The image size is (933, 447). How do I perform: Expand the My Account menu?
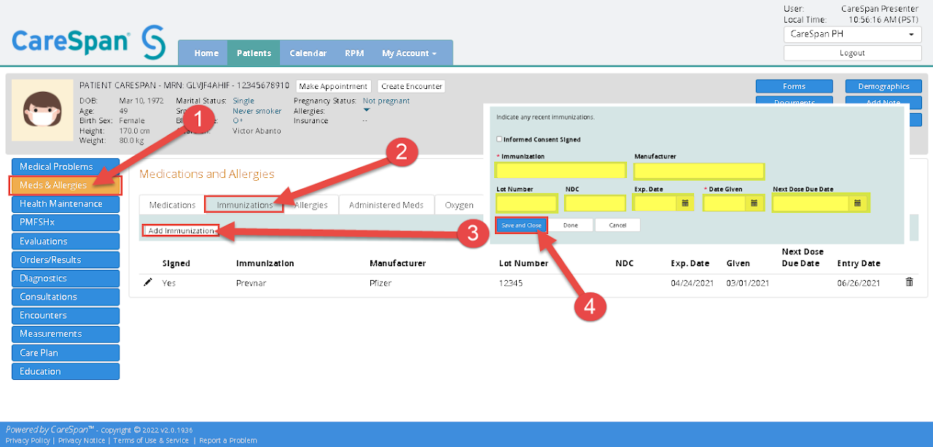(x=410, y=53)
